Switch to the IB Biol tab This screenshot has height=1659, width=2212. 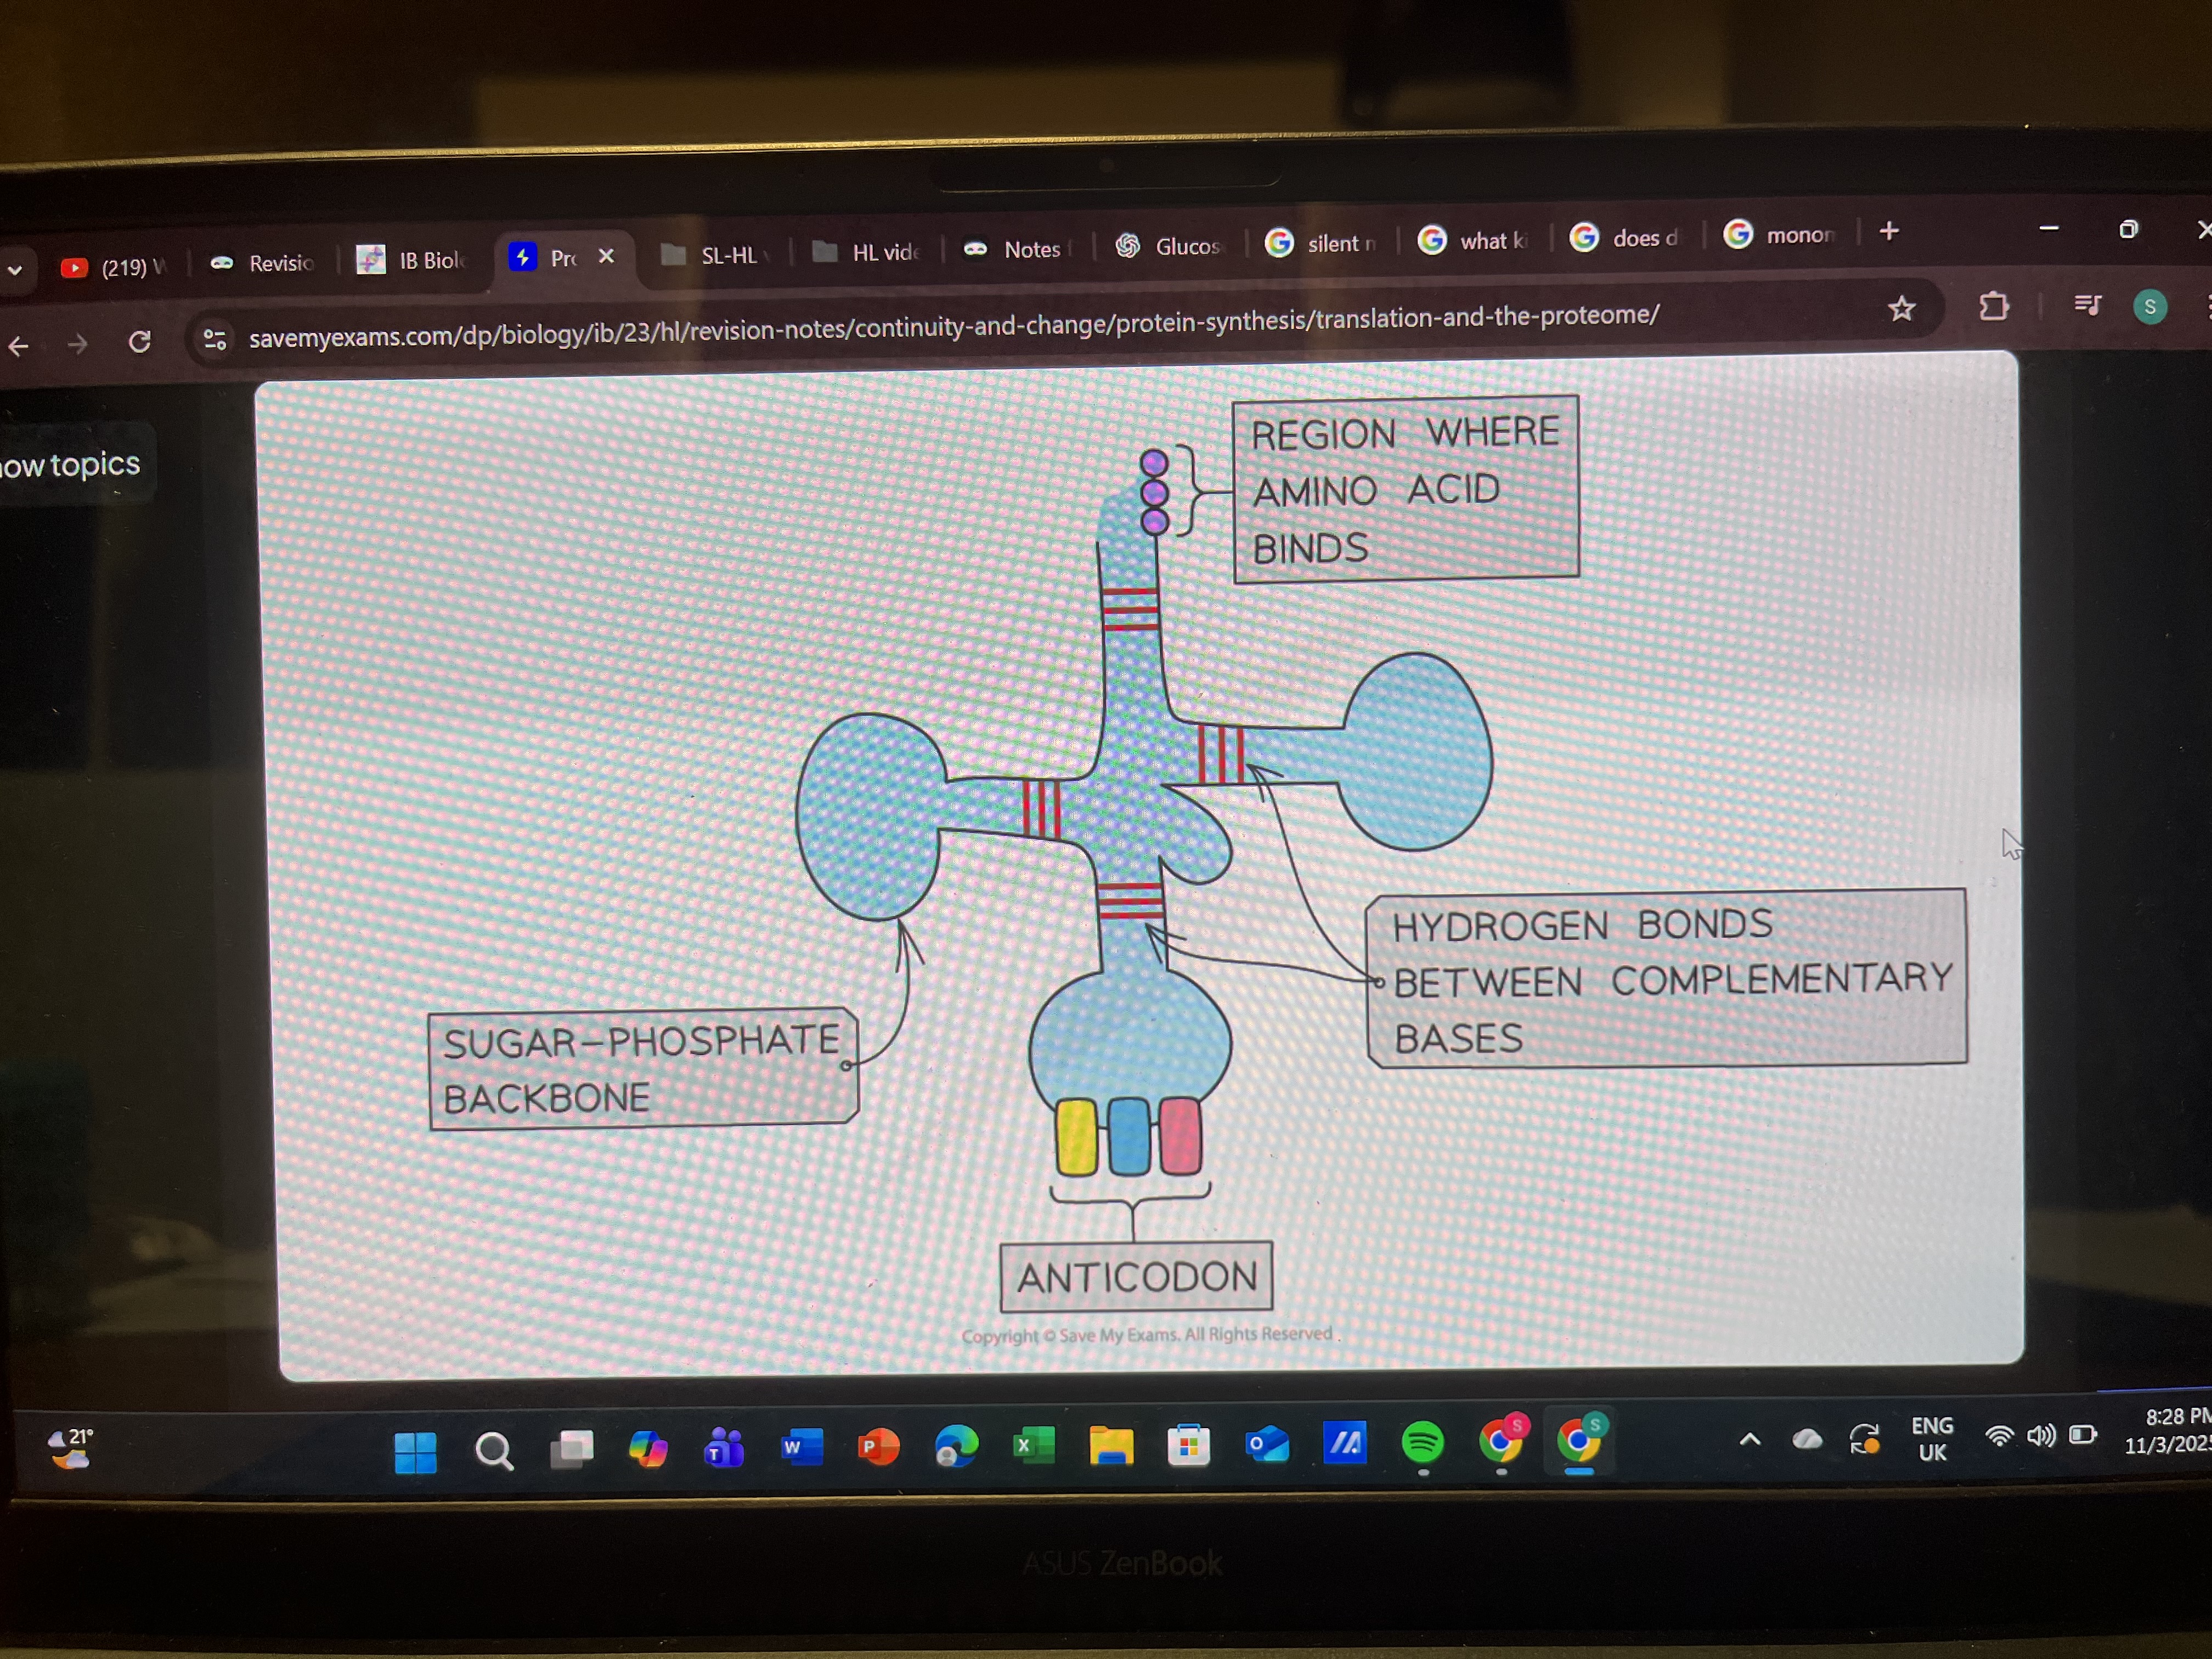412,260
